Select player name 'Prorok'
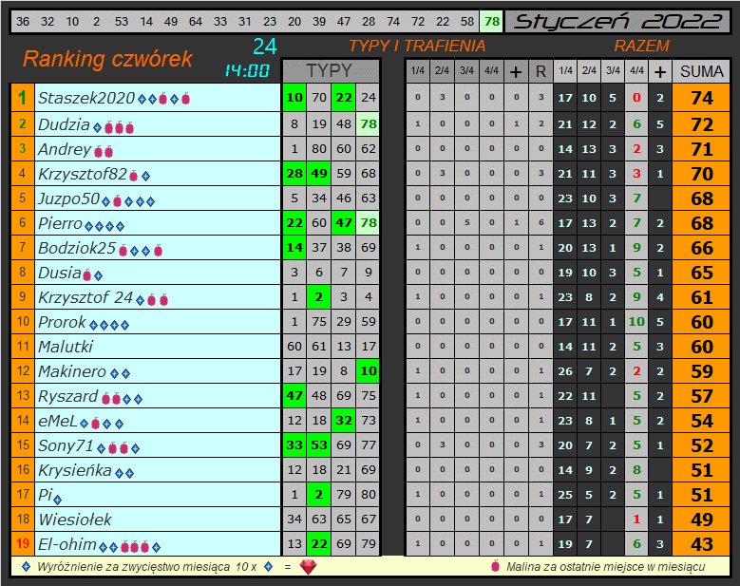This screenshot has width=740, height=586. 63,322
